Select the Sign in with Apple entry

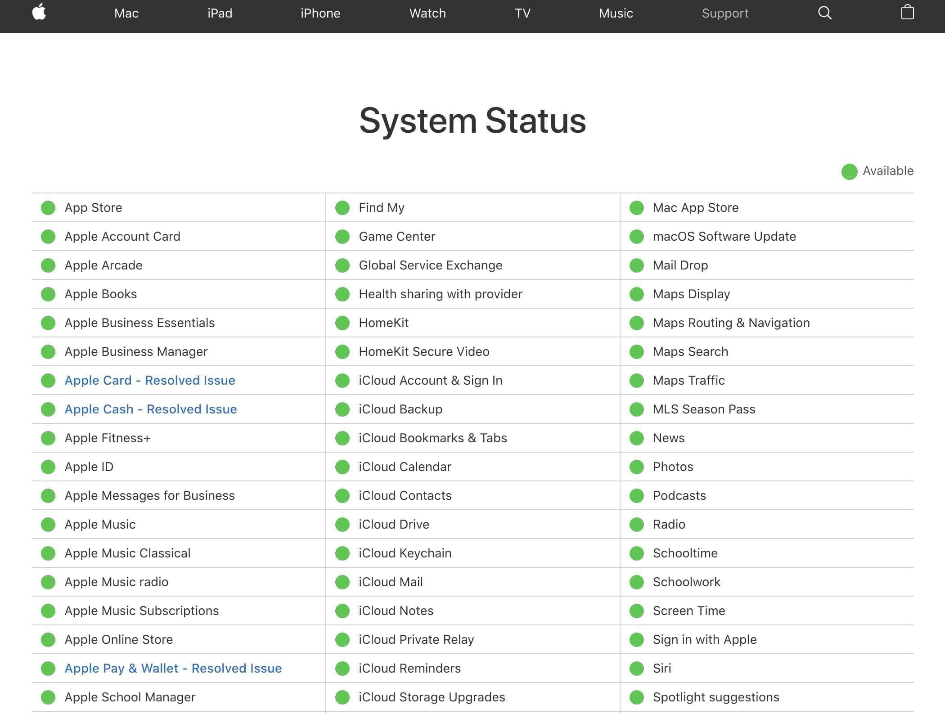pyautogui.click(x=705, y=640)
